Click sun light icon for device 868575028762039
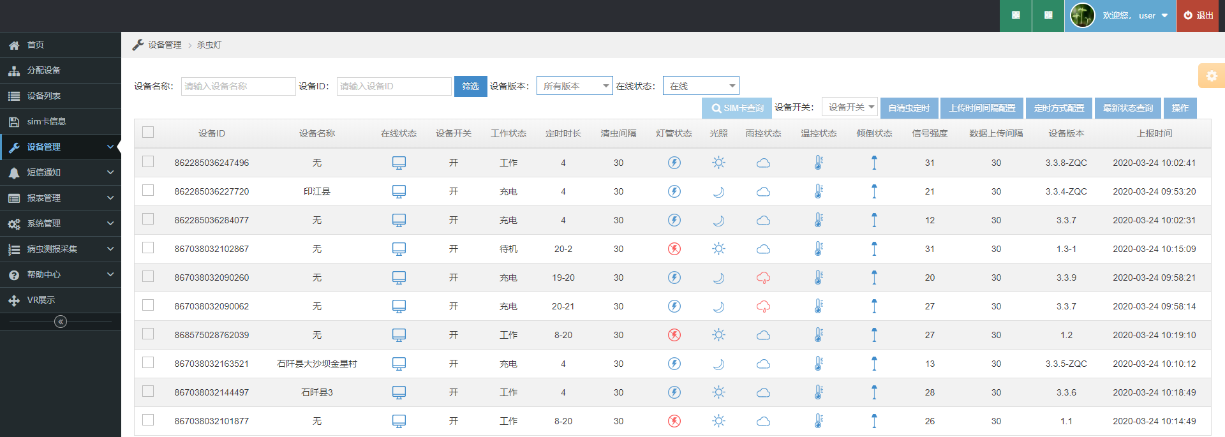Viewport: 1225px width, 437px height. (718, 335)
